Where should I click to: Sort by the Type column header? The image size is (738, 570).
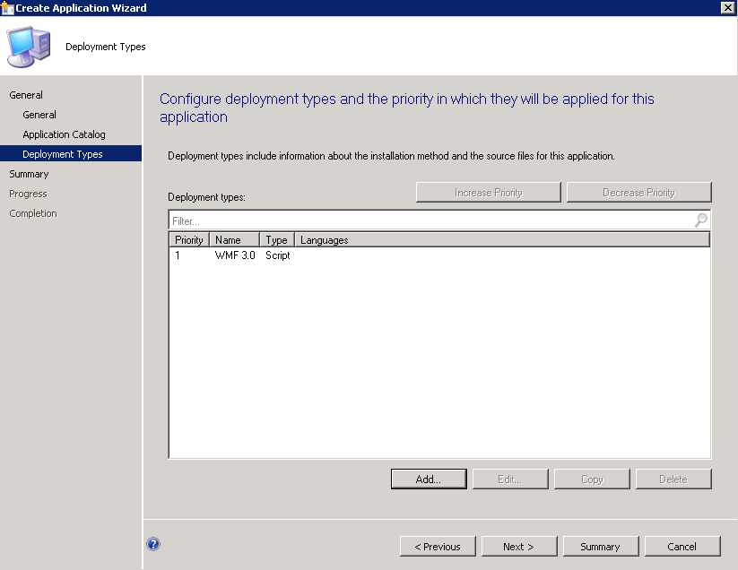pyautogui.click(x=277, y=240)
